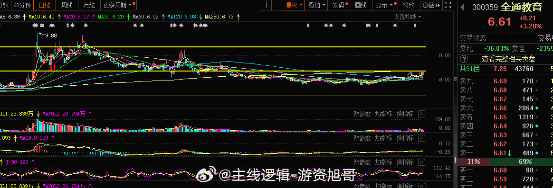Viewport: 553px width, 188px height.
Task: Close the KDJ indicator panel
Action: click(421, 162)
